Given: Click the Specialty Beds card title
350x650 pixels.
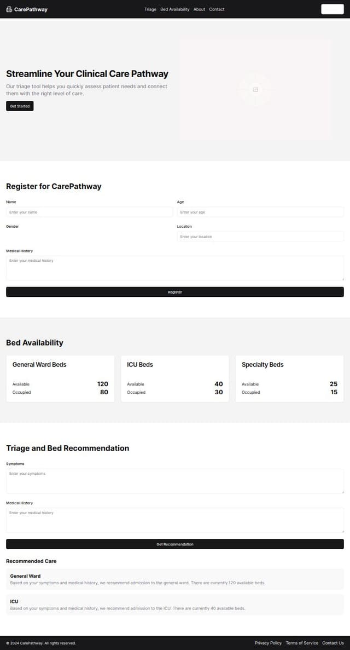Looking at the screenshot, I should coord(262,364).
